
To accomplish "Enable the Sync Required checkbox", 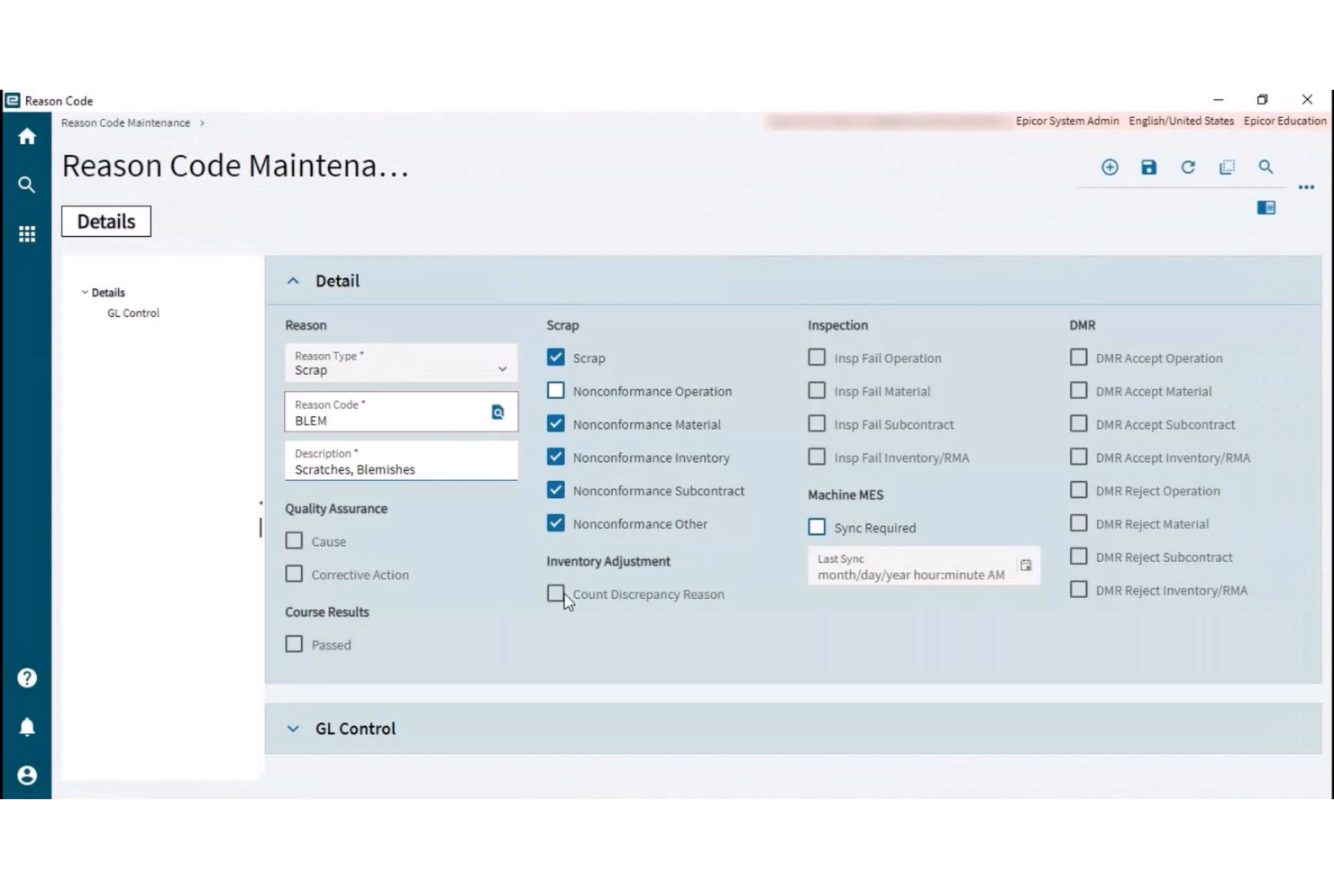I will pyautogui.click(x=816, y=526).
